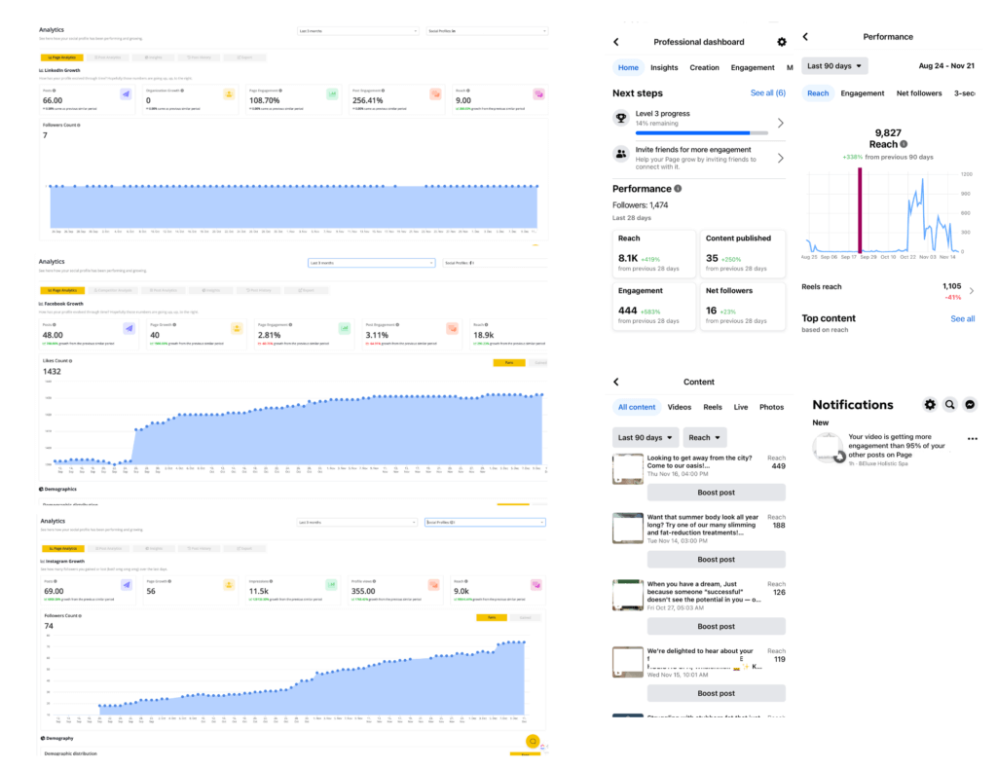
Task: Go back from Performance screen
Action: [805, 37]
